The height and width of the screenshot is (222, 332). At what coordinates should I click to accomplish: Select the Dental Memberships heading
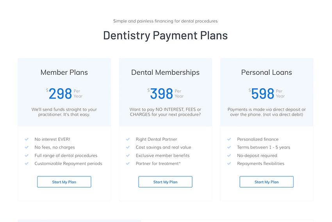(165, 73)
